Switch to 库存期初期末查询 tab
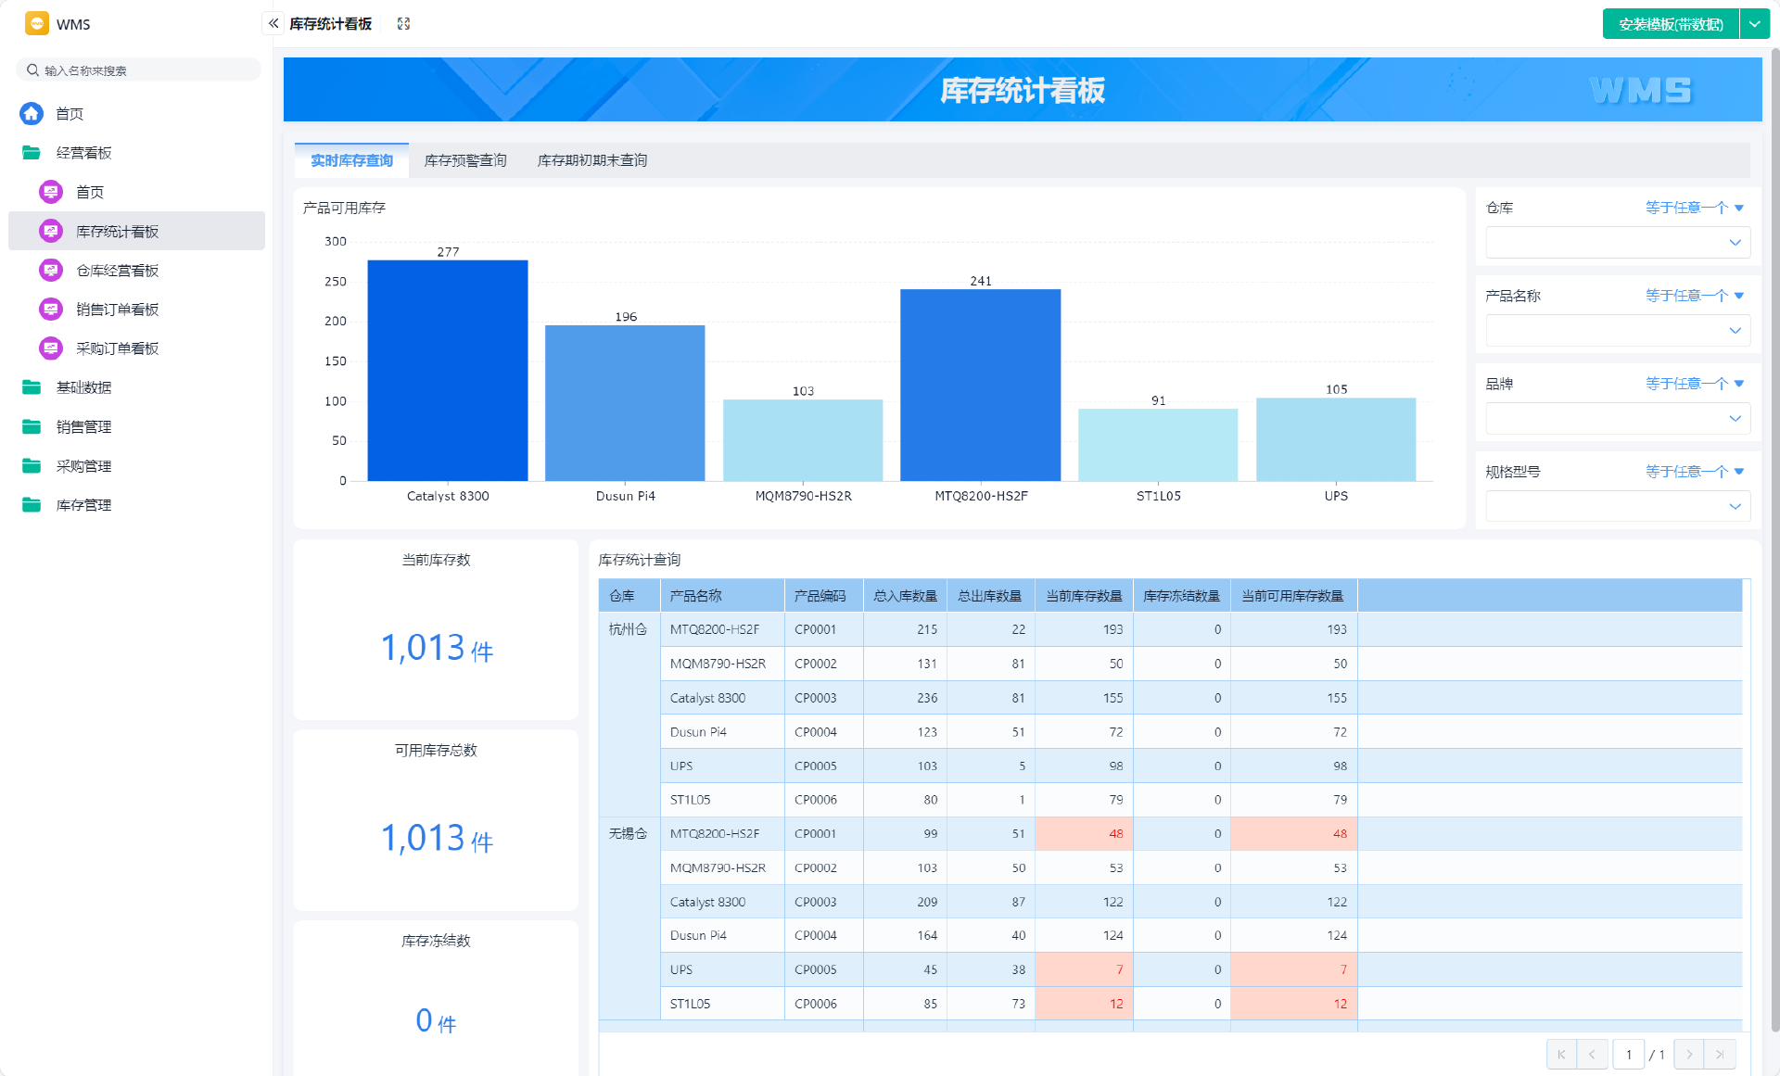The width and height of the screenshot is (1780, 1076). pyautogui.click(x=591, y=160)
